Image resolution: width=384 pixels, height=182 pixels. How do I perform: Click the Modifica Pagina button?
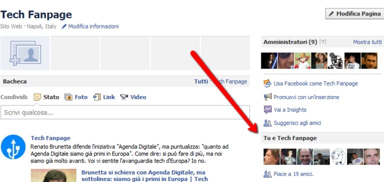click(355, 13)
